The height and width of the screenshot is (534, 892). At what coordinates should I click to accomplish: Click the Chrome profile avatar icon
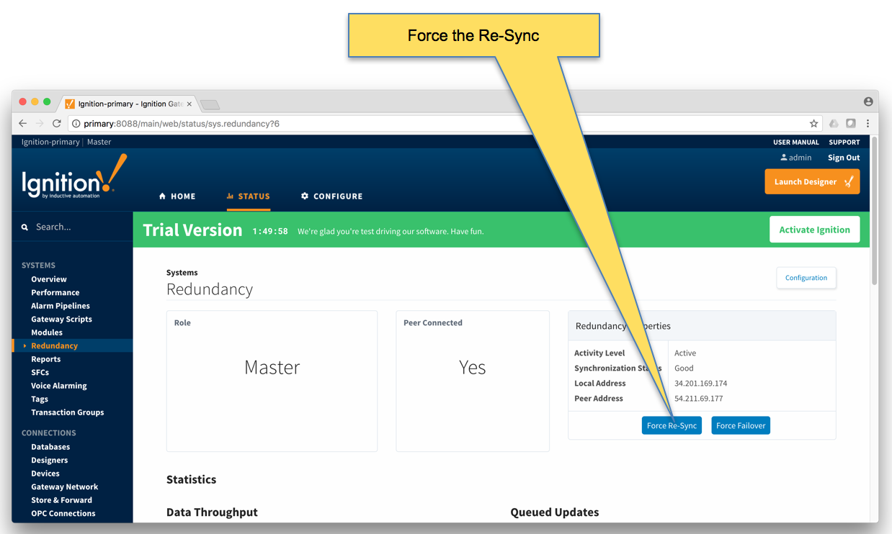click(868, 102)
